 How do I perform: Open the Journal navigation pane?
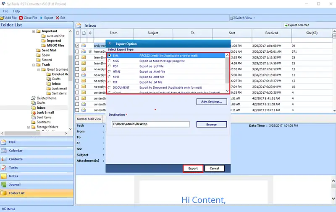point(37,185)
